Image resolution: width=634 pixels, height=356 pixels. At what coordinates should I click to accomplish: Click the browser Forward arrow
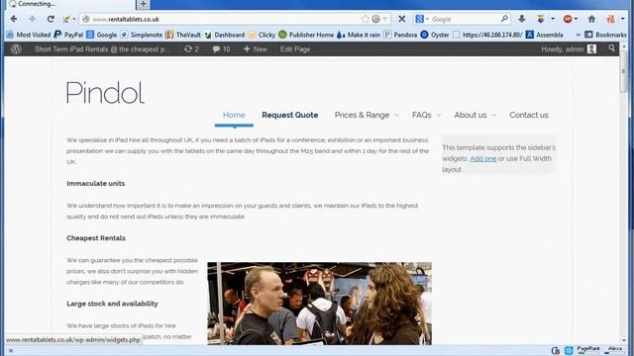coord(32,19)
